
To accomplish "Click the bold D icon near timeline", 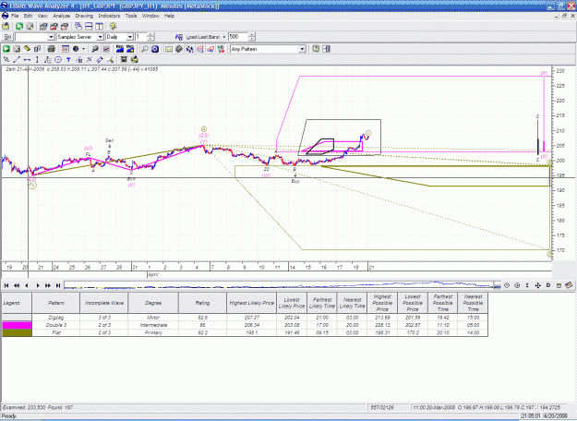I will pos(548,285).
